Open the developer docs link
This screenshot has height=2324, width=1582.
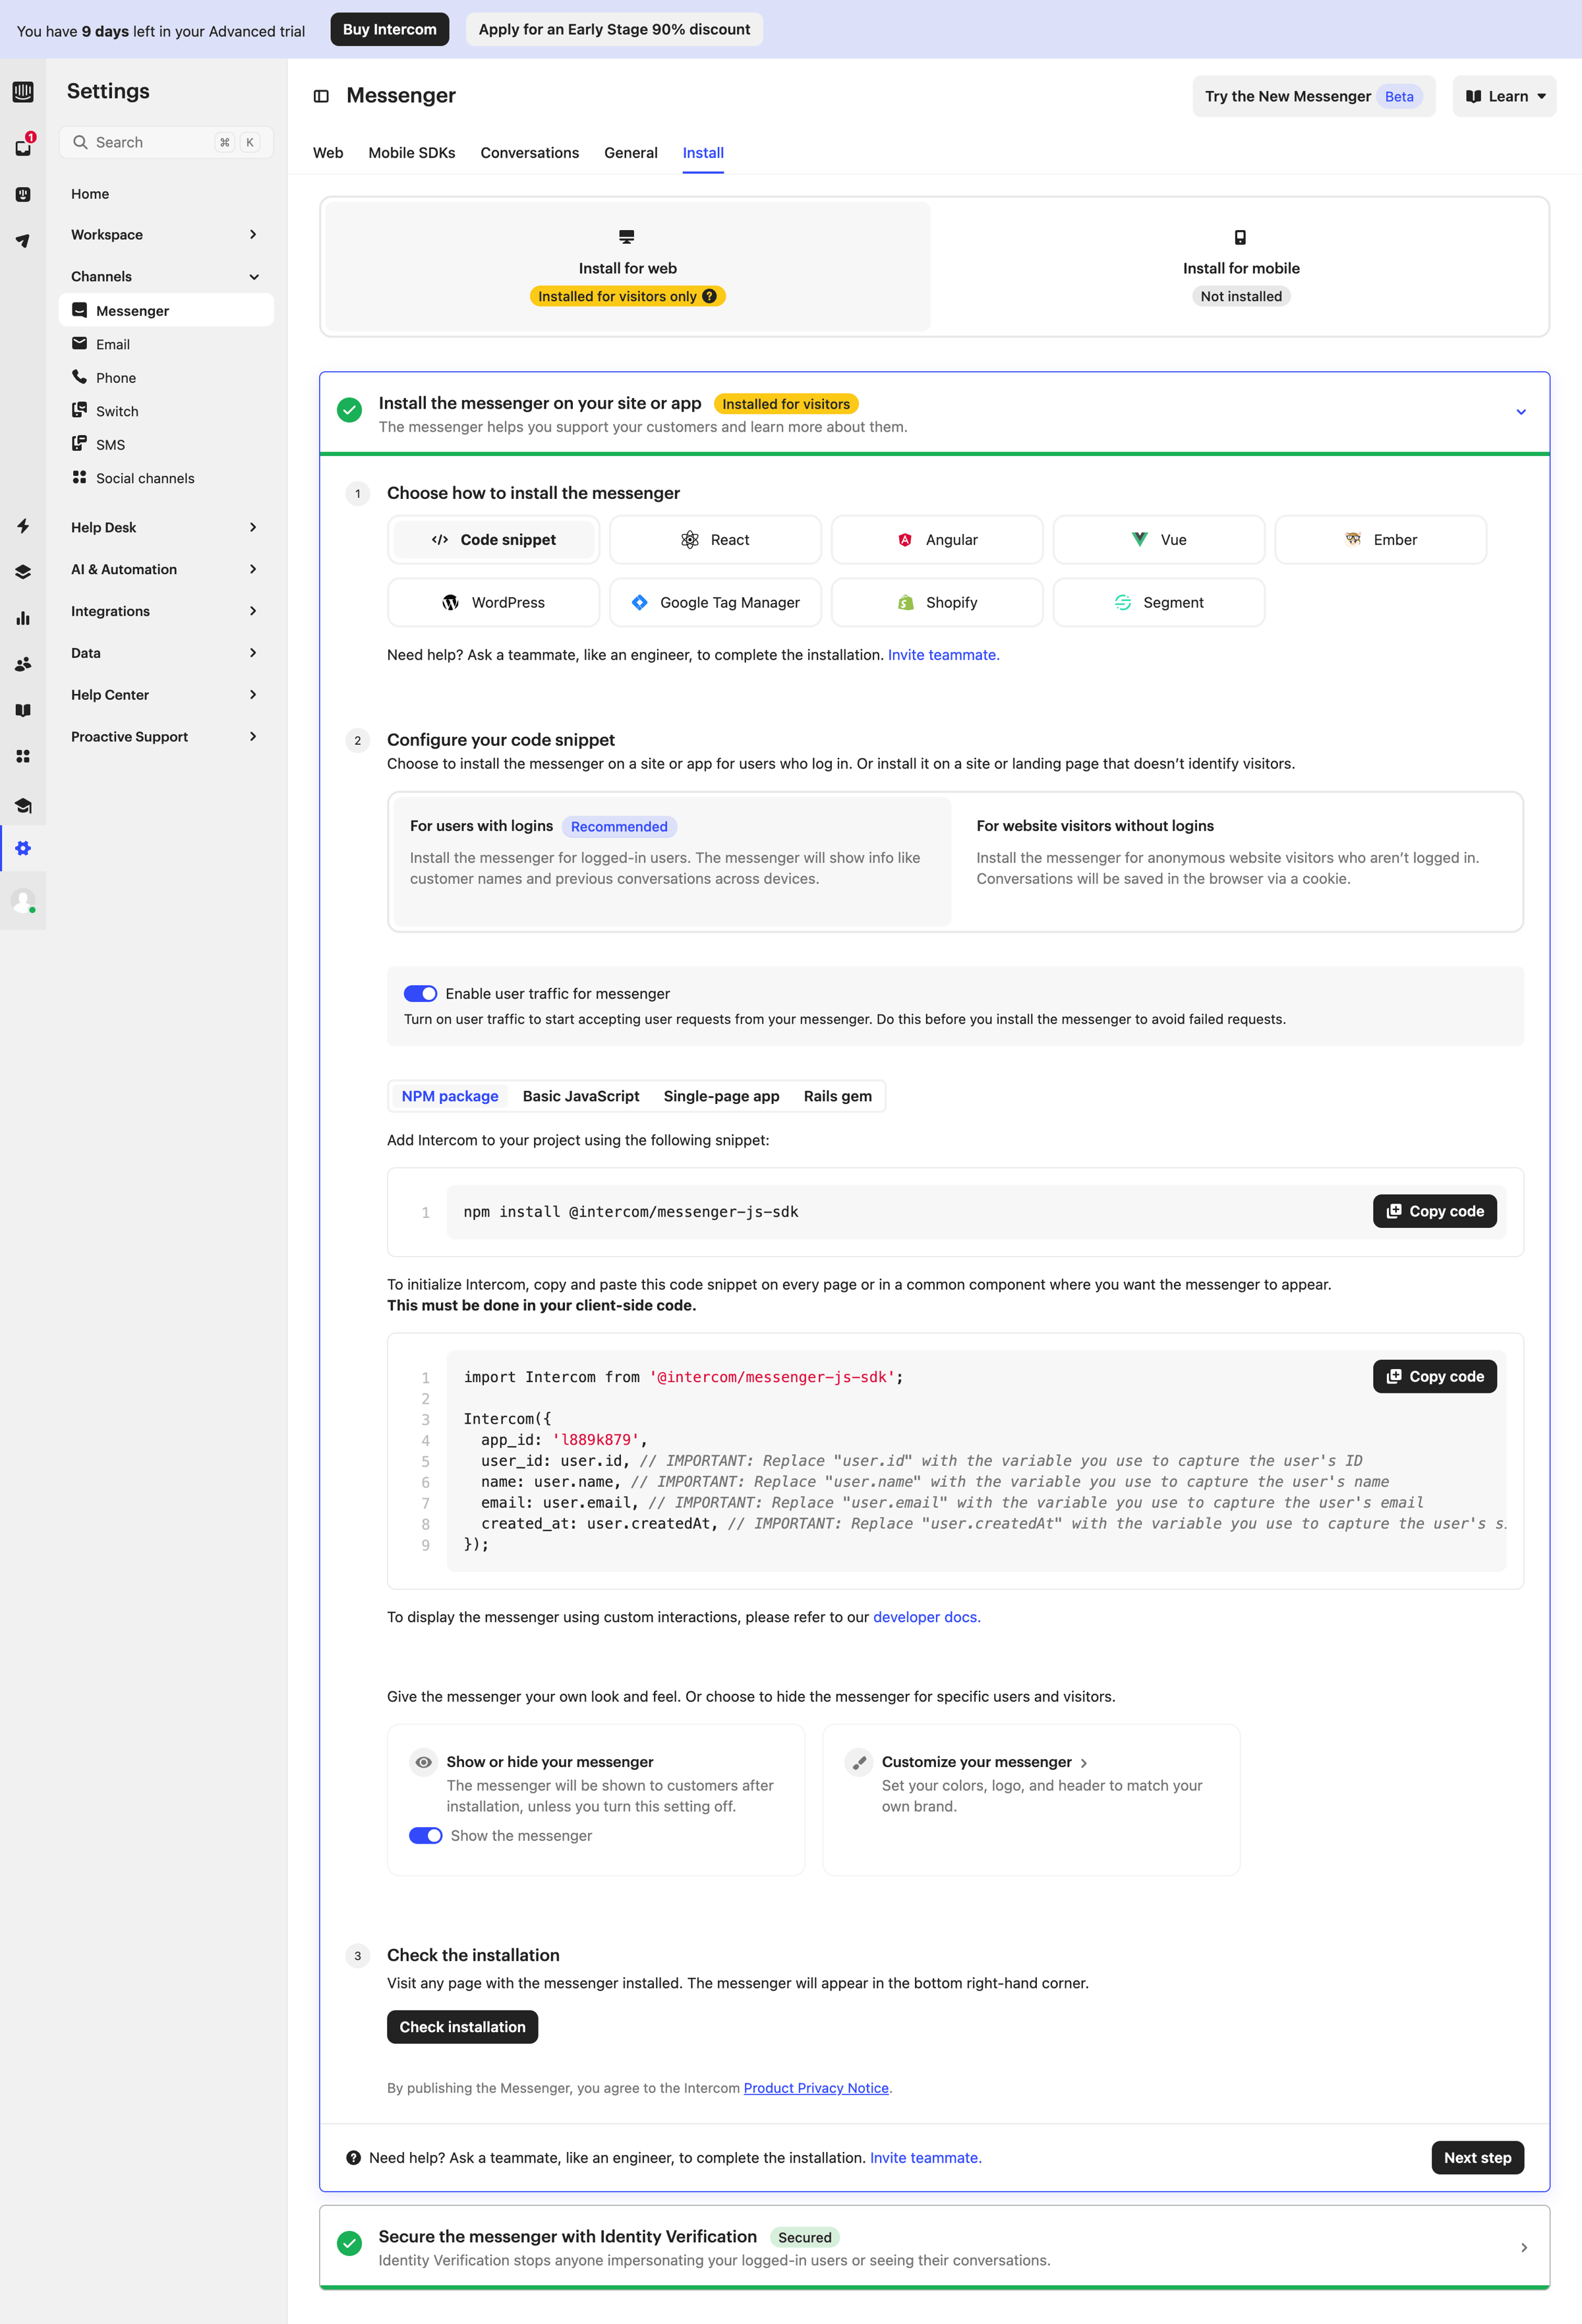927,1617
